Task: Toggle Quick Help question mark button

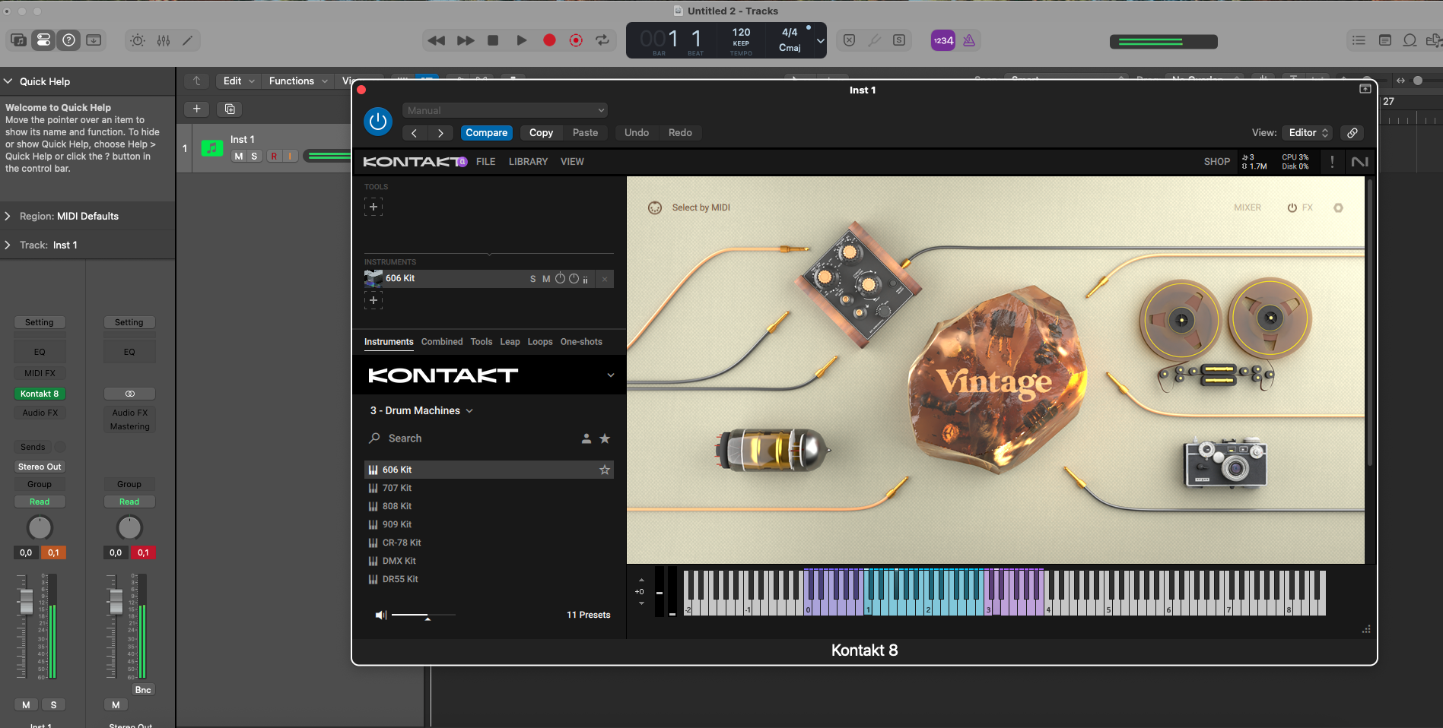Action: coord(68,40)
